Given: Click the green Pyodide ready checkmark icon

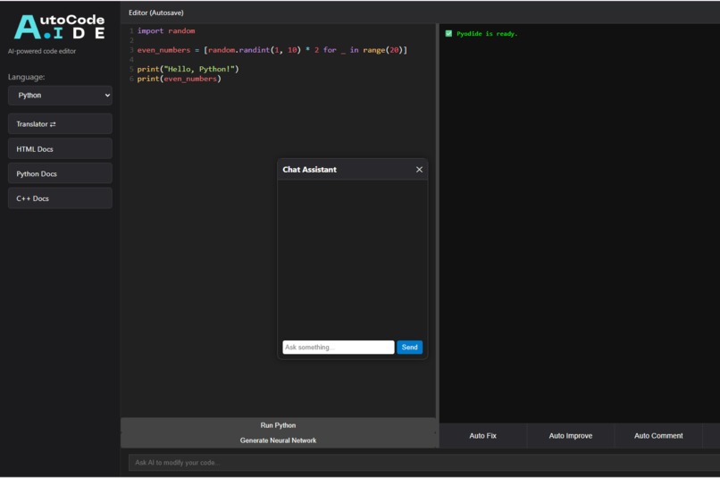Looking at the screenshot, I should click(448, 34).
